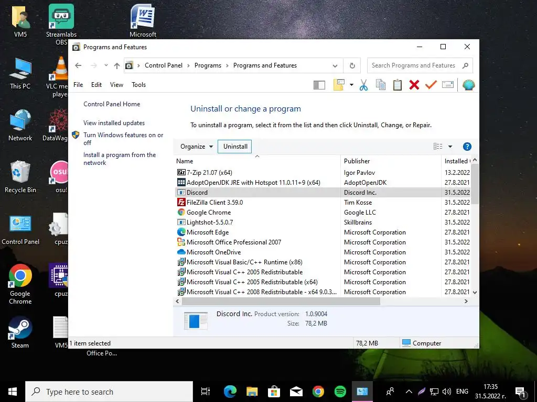Click Install a program from the network

120,159
